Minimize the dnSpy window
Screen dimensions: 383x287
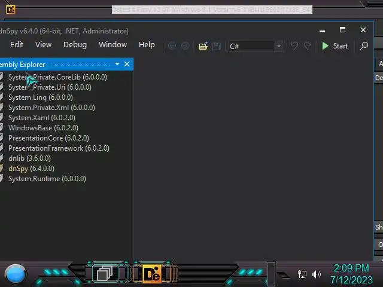322,30
